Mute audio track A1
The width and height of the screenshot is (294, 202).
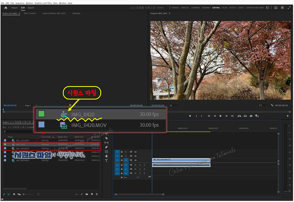135,165
